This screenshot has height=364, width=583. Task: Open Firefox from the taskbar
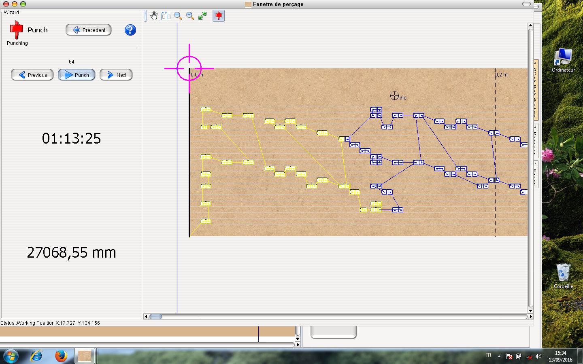[61, 356]
